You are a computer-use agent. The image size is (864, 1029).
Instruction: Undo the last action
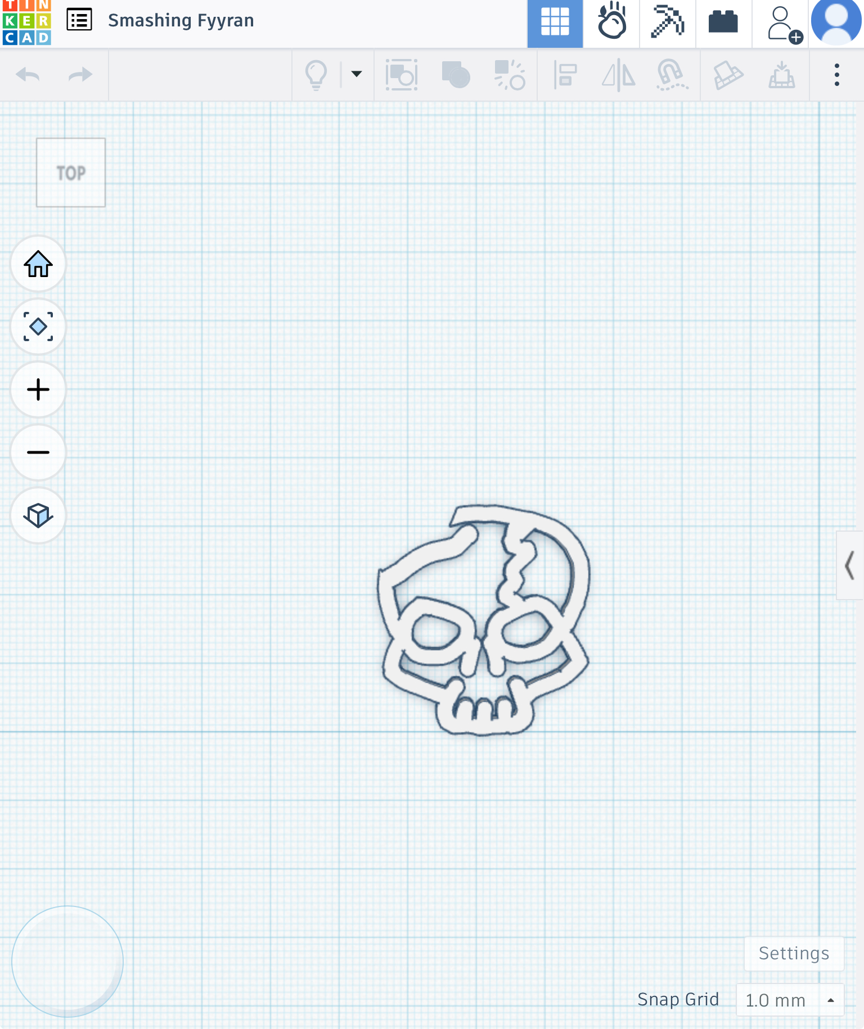pyautogui.click(x=28, y=75)
